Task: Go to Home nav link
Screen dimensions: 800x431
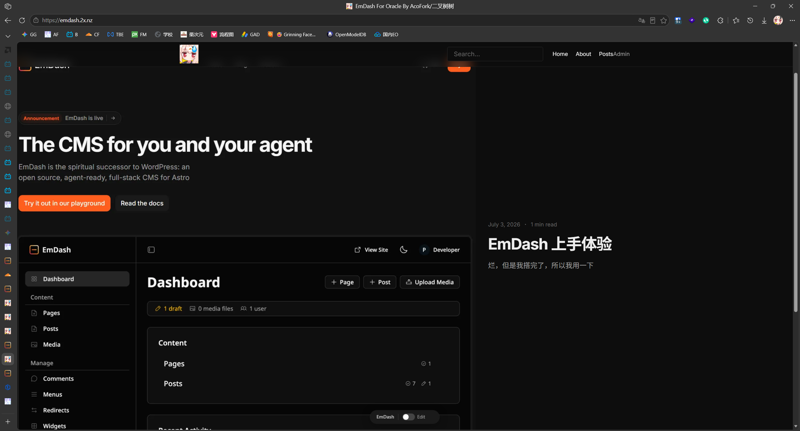Action: 560,54
